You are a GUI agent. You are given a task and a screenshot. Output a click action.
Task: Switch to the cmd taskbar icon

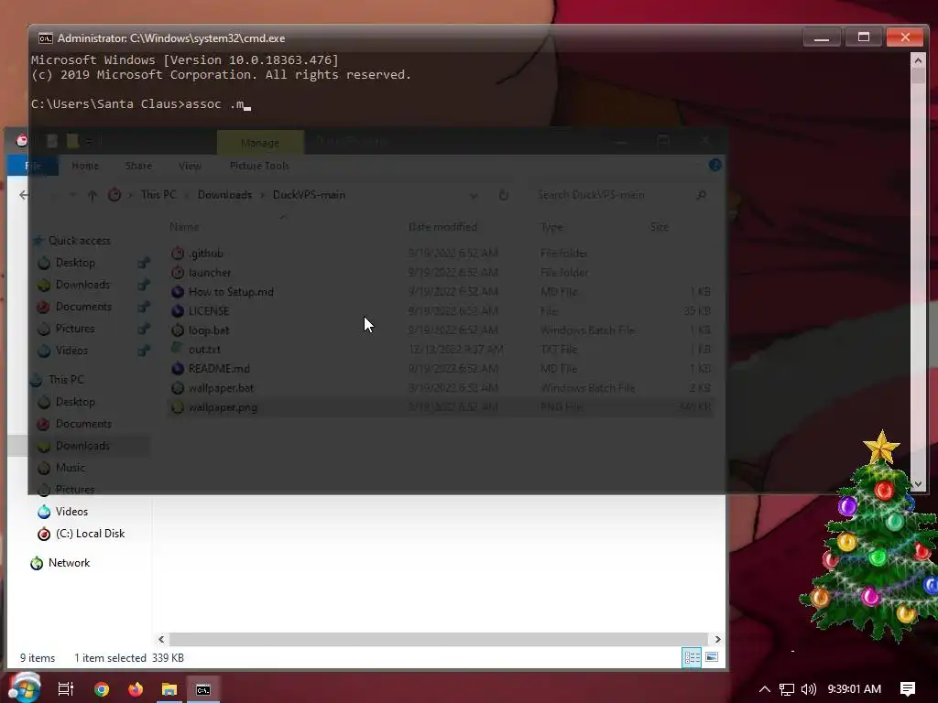click(x=203, y=689)
